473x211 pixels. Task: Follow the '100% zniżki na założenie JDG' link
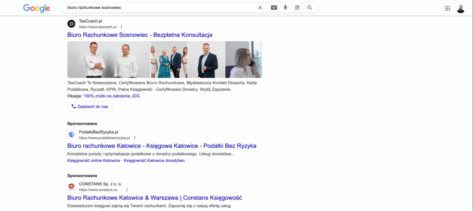click(x=111, y=96)
